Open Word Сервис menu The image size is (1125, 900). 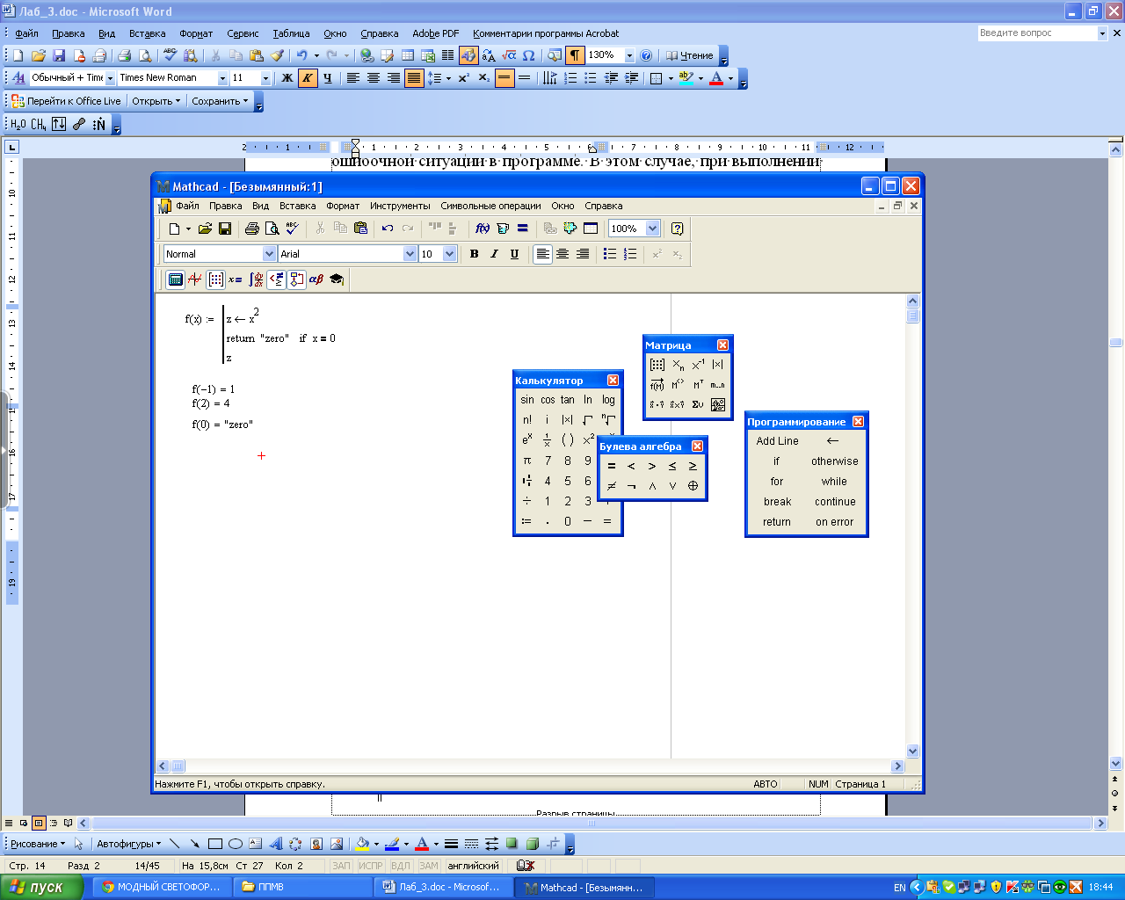coord(243,33)
